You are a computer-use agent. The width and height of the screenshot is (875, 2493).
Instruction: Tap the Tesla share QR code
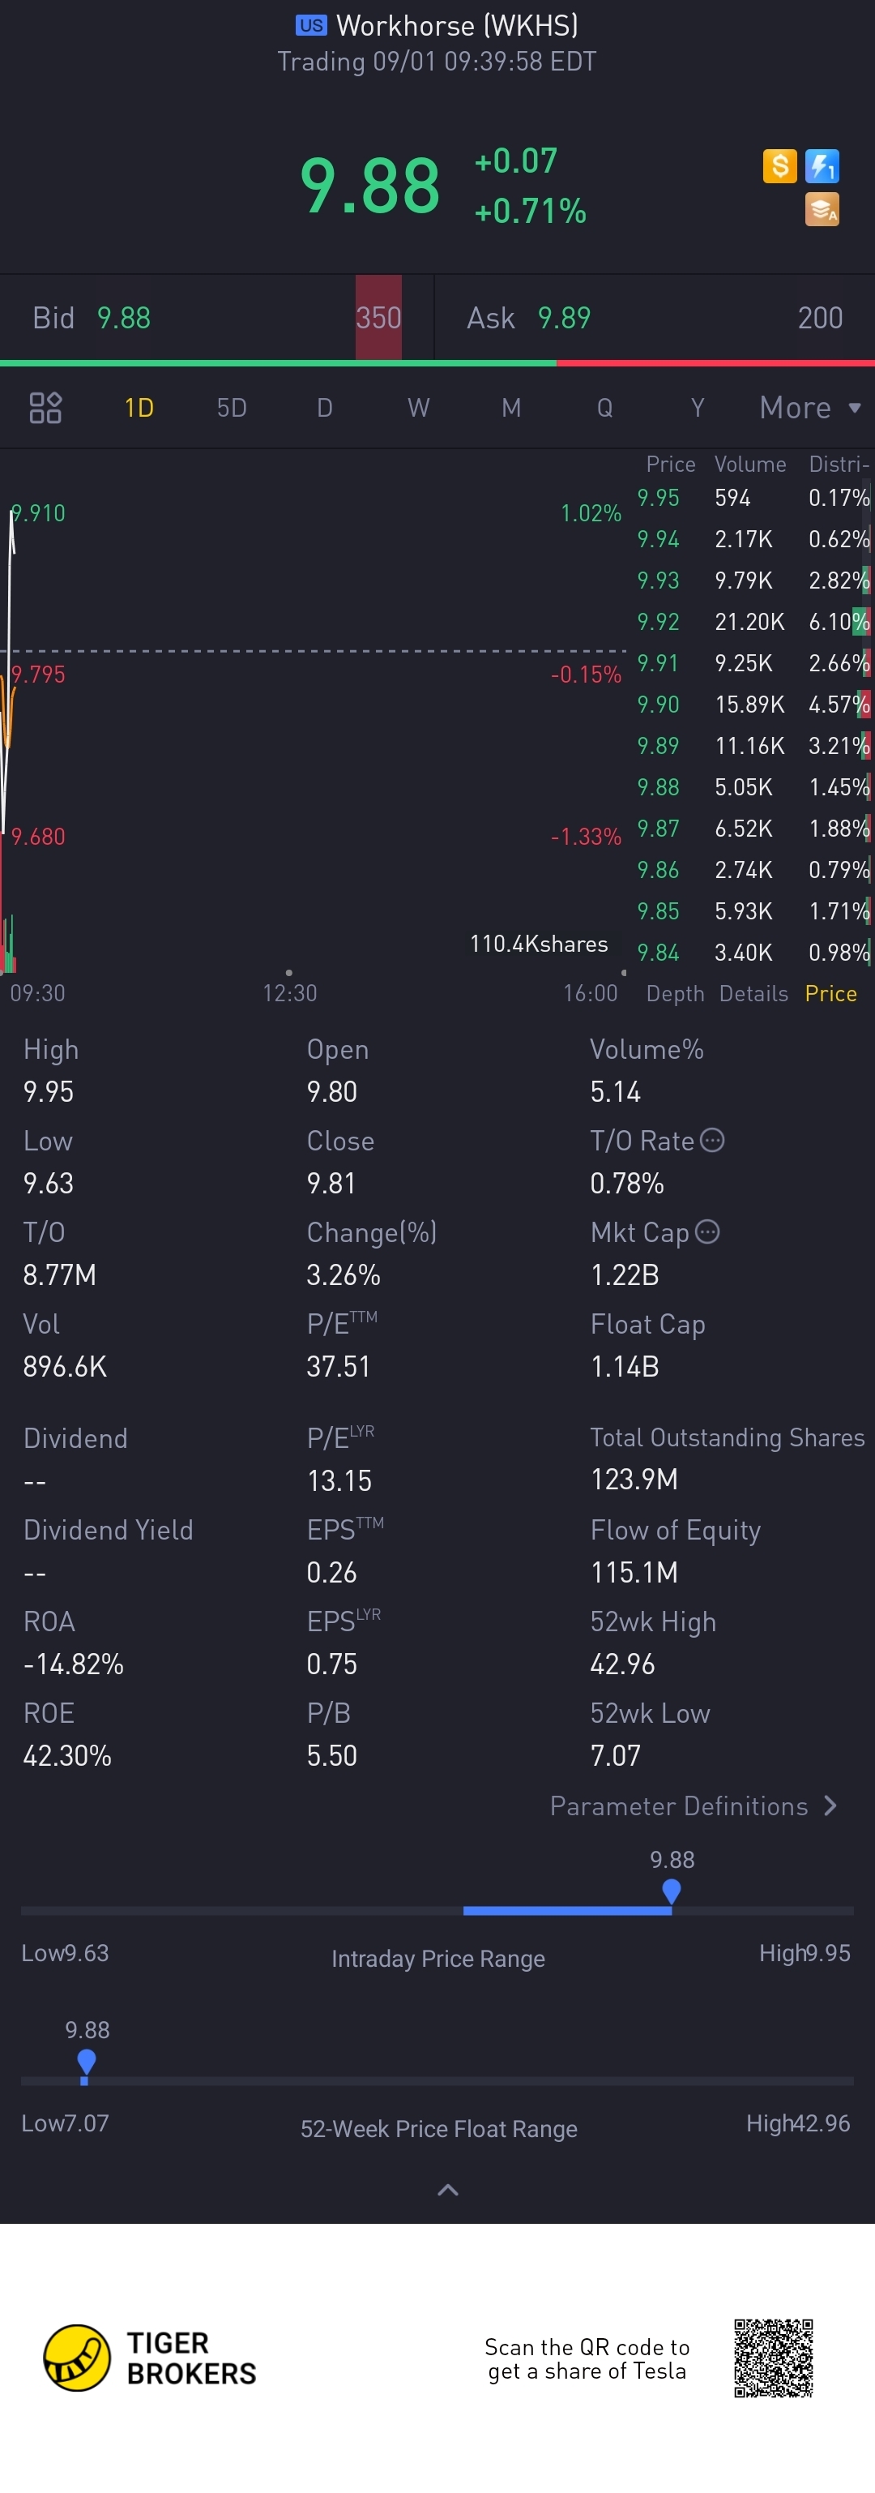(x=774, y=2358)
